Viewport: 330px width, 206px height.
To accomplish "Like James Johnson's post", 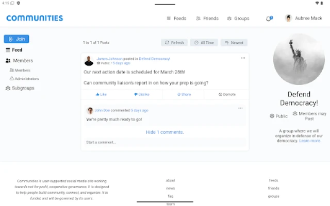I will [101, 95].
